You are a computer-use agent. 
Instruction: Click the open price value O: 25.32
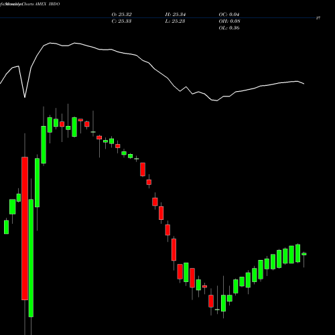pos(121,15)
